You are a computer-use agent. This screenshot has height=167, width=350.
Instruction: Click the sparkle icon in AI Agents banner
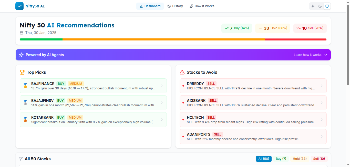pos(21,55)
